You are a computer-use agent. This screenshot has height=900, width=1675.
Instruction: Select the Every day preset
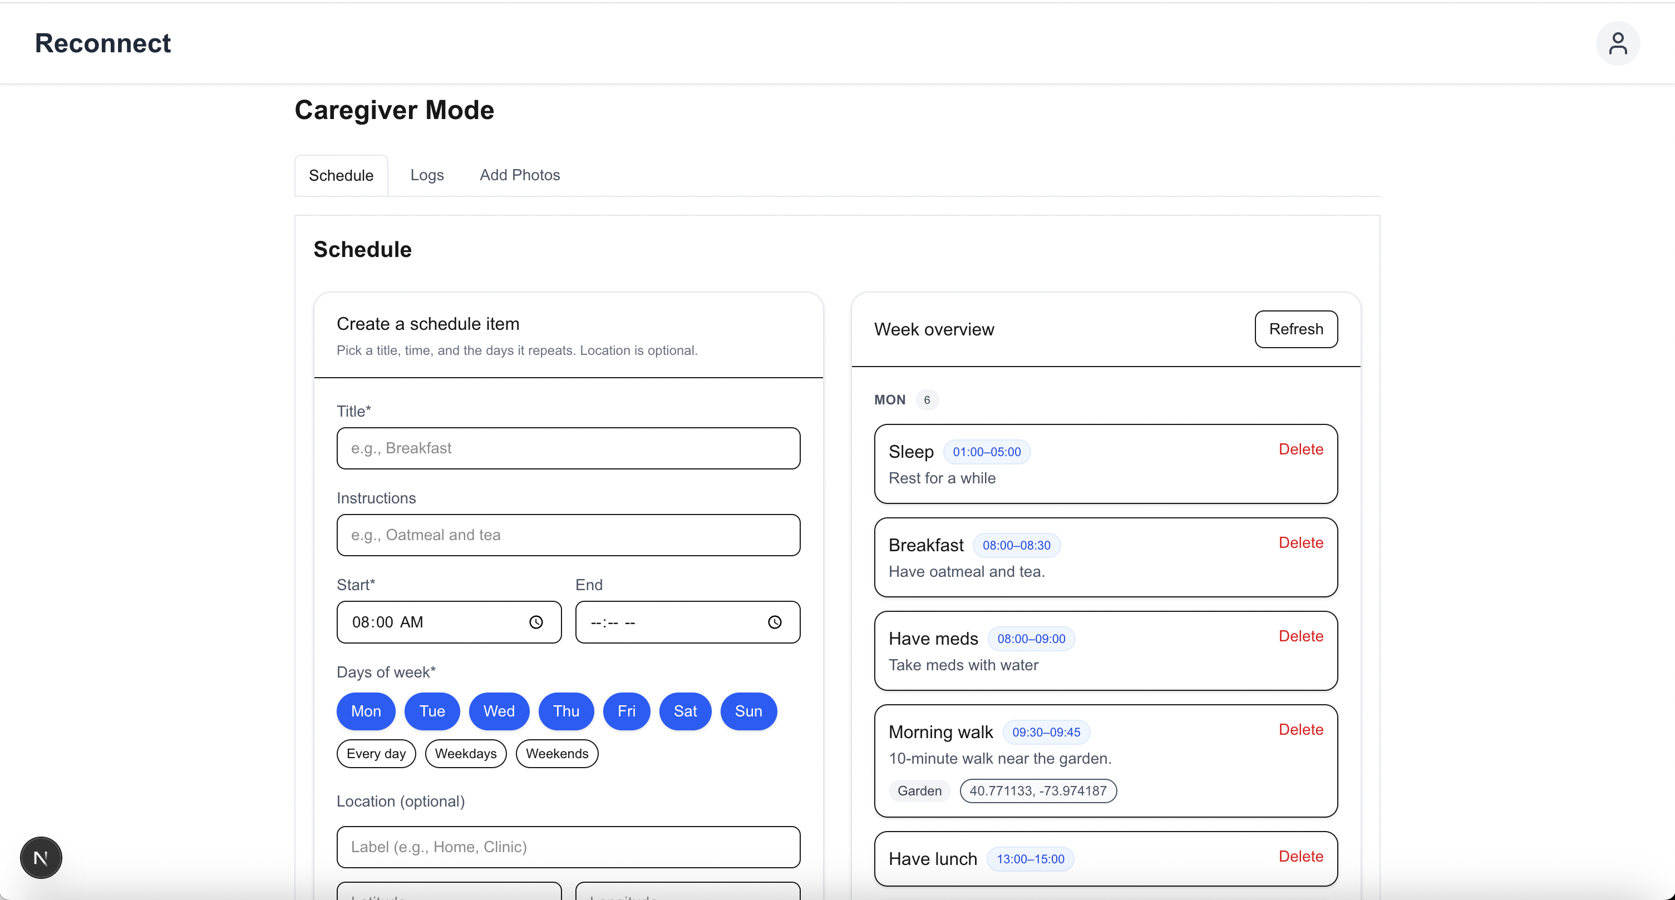[376, 754]
